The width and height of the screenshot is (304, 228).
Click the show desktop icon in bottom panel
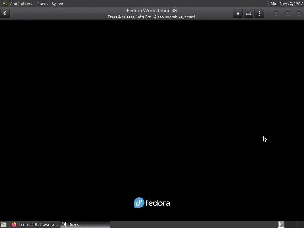[4, 224]
